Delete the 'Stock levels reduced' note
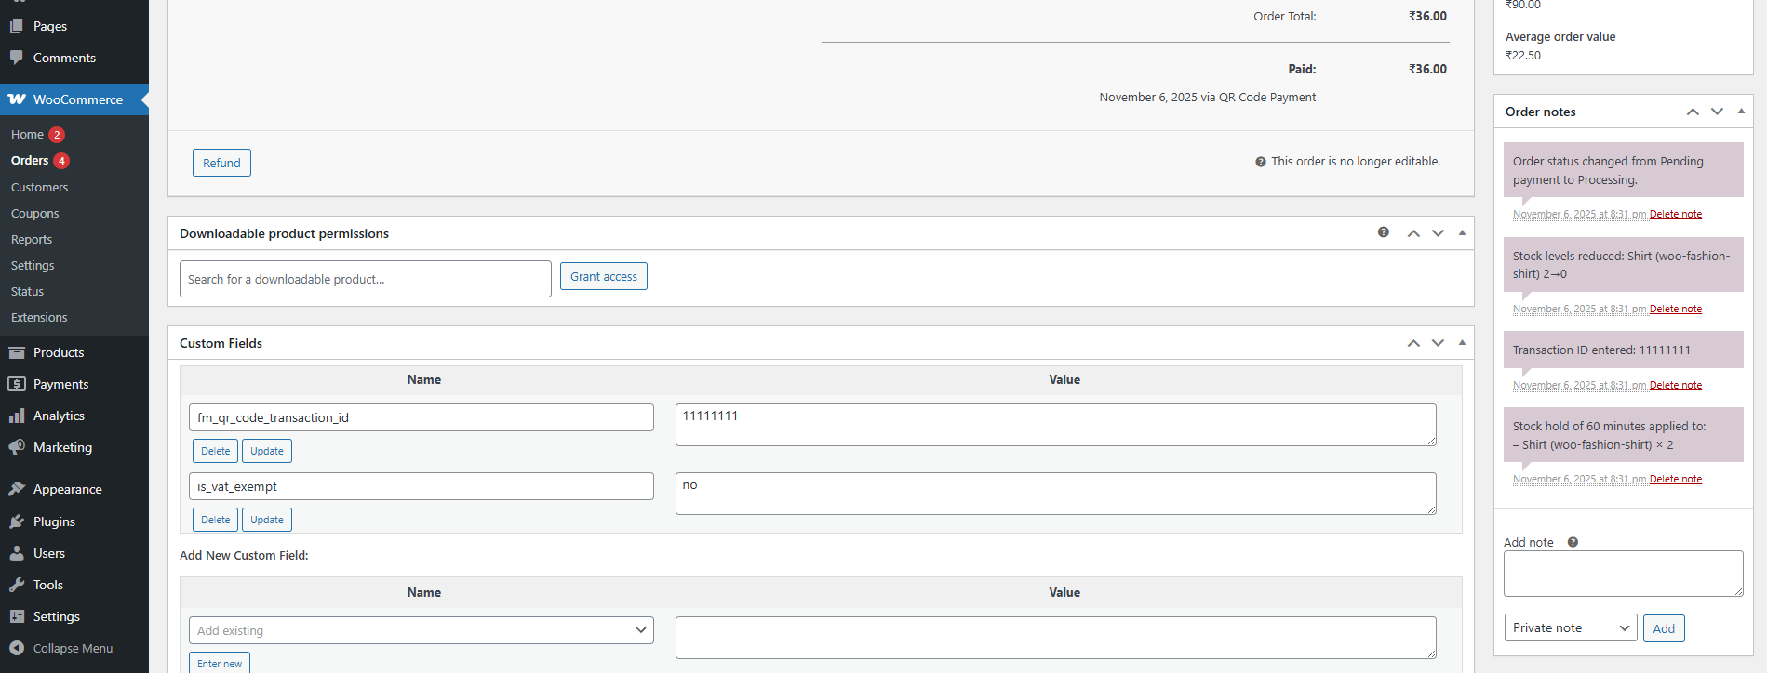Screen dimensions: 1767x673 point(1675,309)
